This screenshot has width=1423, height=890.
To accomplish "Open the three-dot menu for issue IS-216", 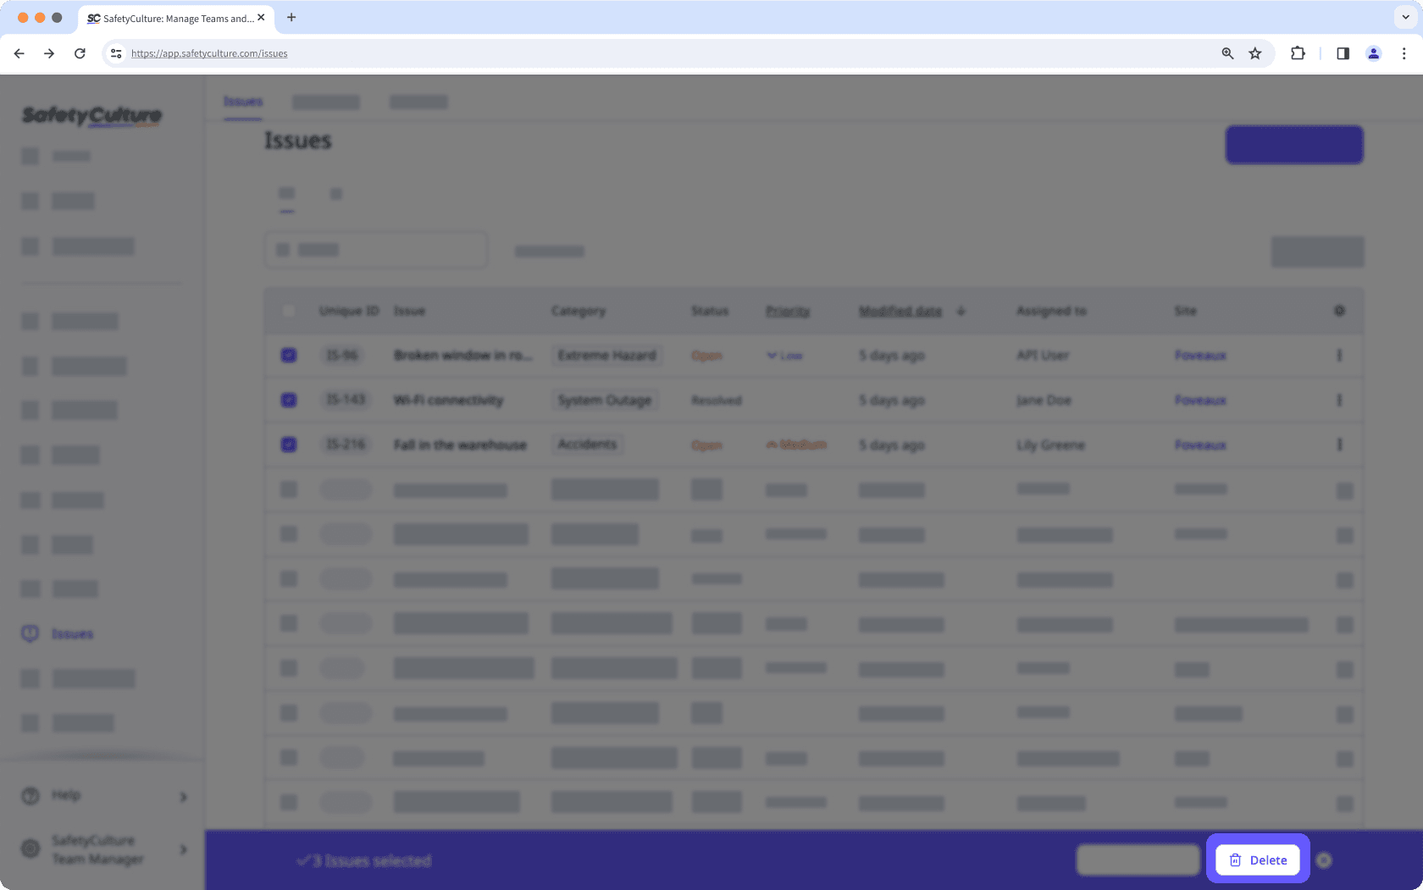I will tap(1339, 444).
